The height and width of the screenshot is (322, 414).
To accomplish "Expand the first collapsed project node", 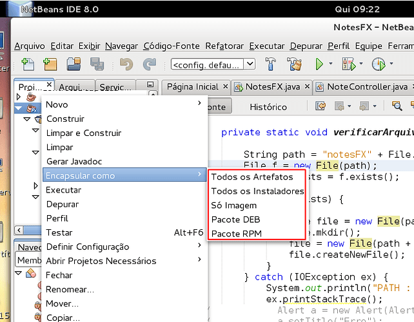I will [x=19, y=97].
